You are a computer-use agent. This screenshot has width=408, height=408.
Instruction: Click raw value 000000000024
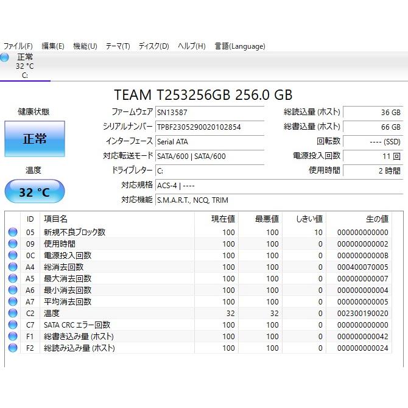coord(363,348)
